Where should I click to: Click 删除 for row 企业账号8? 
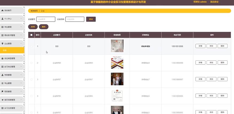[x=223, y=63]
